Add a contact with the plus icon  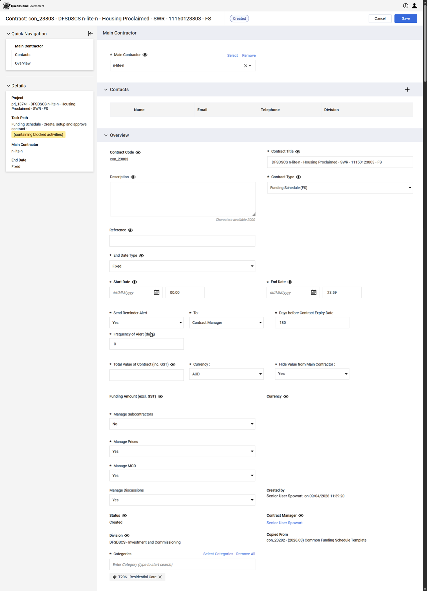pos(407,89)
